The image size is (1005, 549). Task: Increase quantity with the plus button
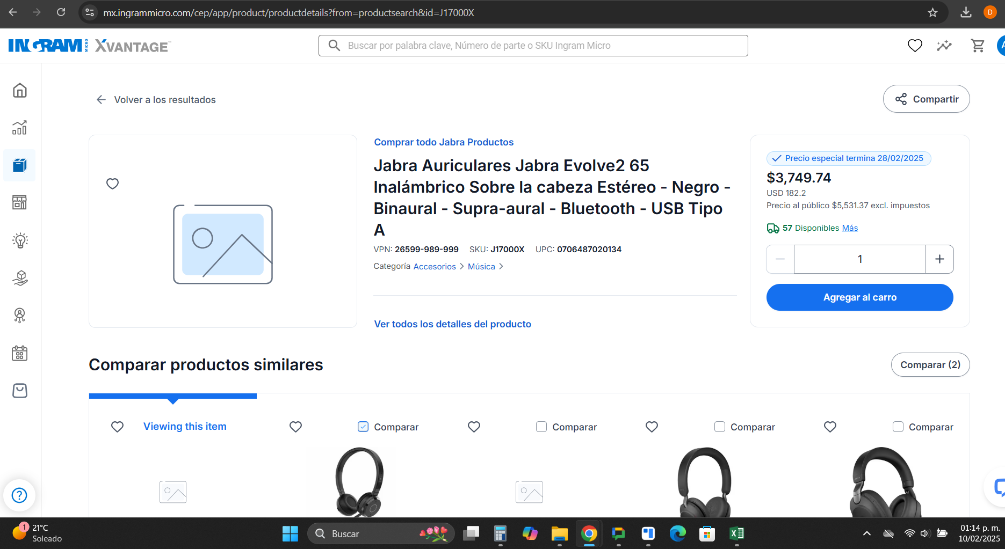939,259
